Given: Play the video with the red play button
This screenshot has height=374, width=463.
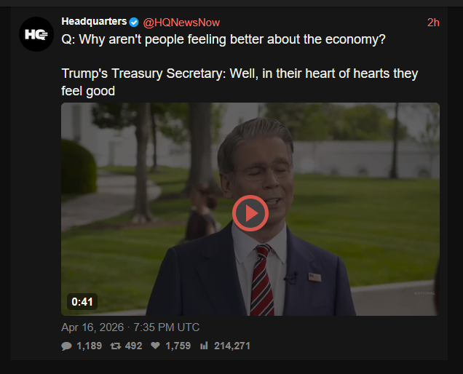Looking at the screenshot, I should [250, 212].
